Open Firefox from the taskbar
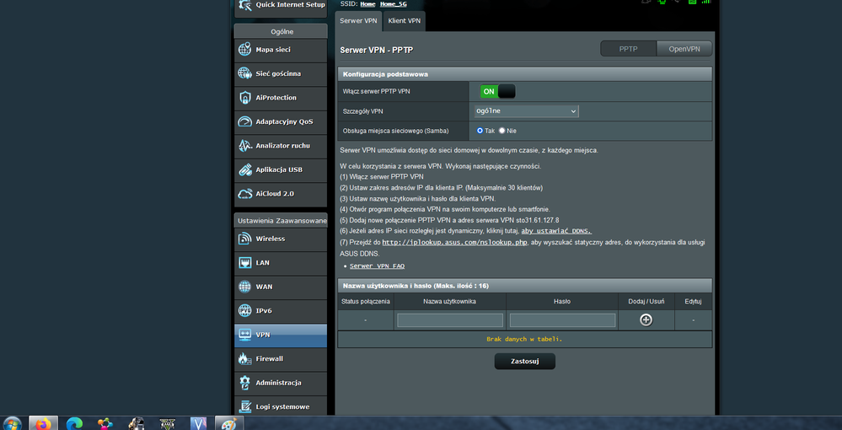Screen dimensions: 842x430 43,422
